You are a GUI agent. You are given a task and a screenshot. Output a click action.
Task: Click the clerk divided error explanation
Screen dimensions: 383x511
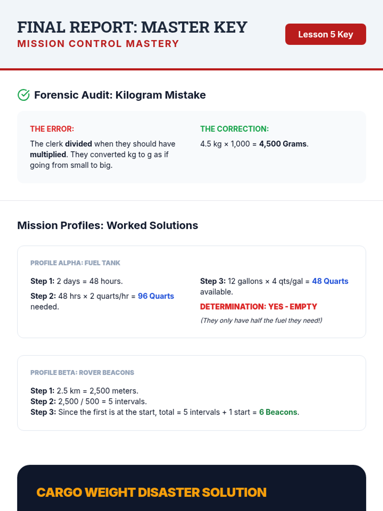point(103,155)
